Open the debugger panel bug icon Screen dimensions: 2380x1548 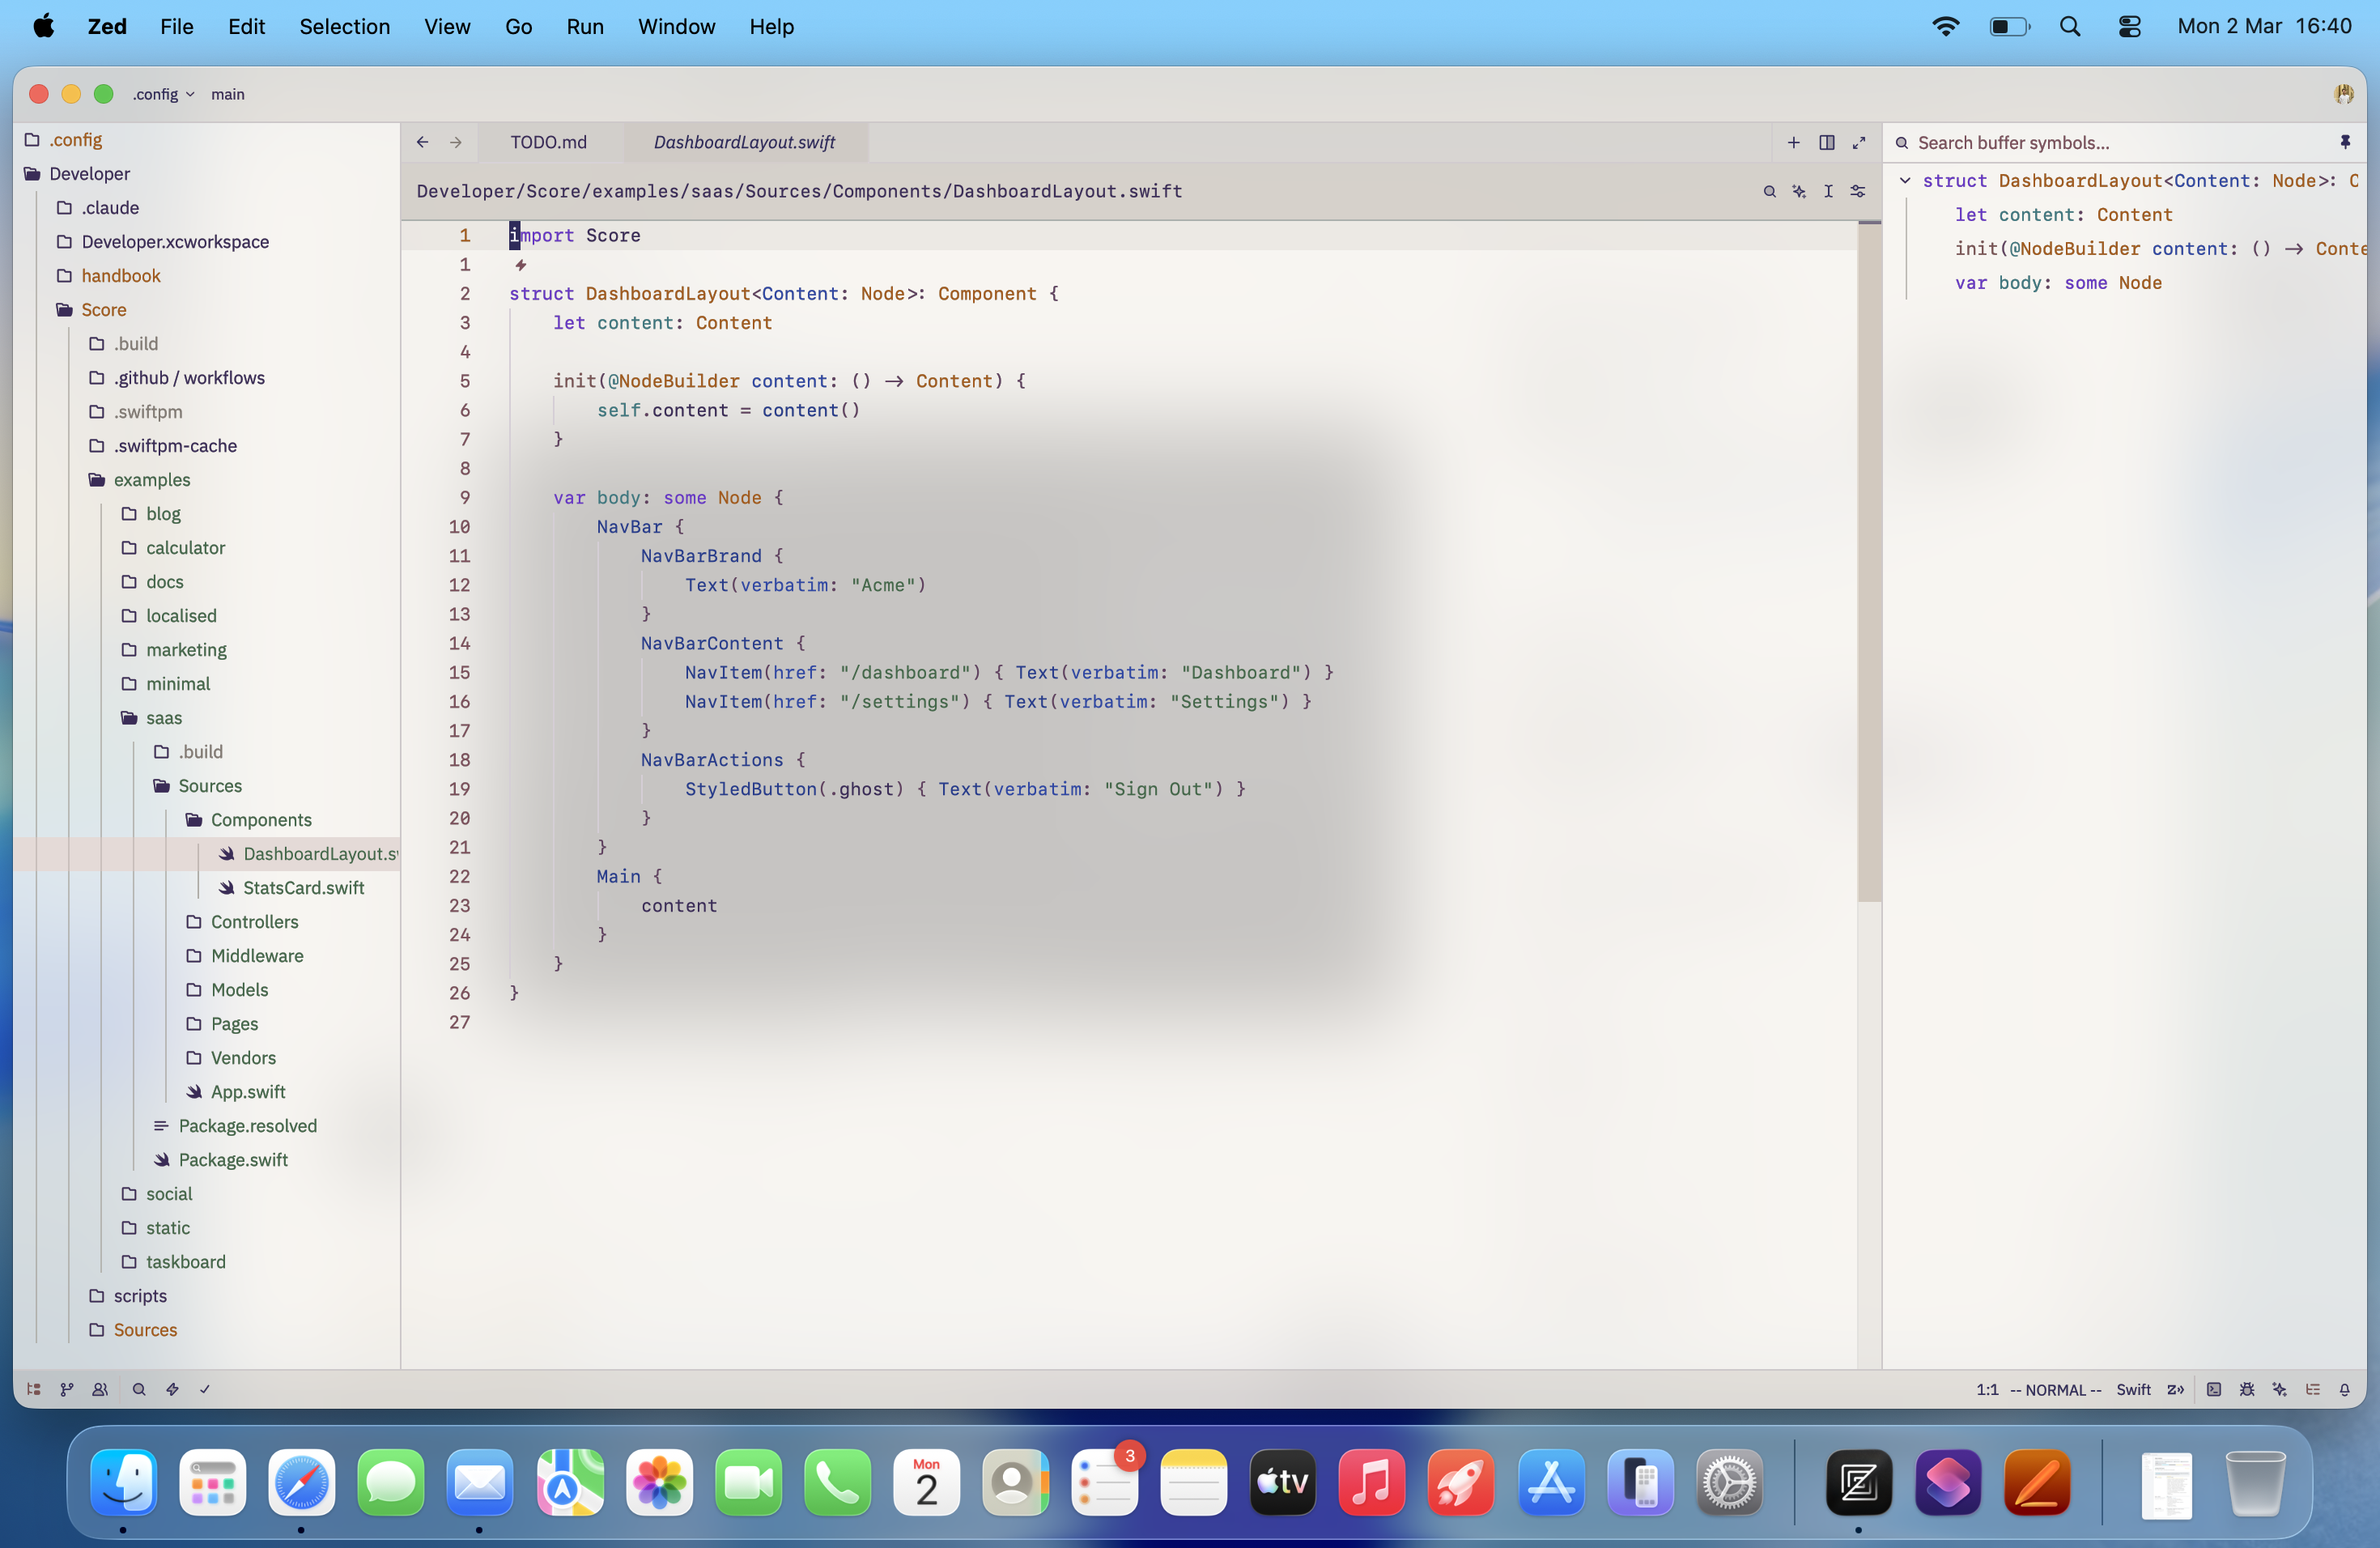click(2247, 1389)
